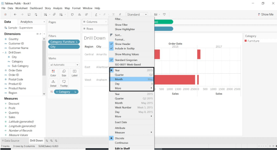Open the Standard fit dropdown in toolbar

coord(137,15)
